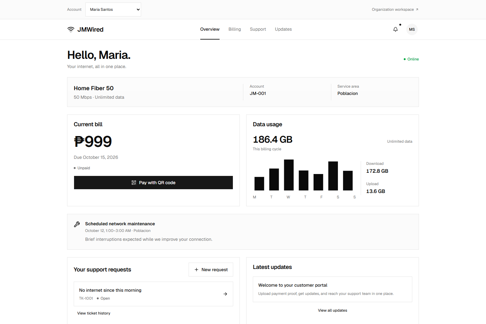The image size is (486, 324).
Task: Open the 'No internet since this morning' ticket
Action: pyautogui.click(x=153, y=294)
